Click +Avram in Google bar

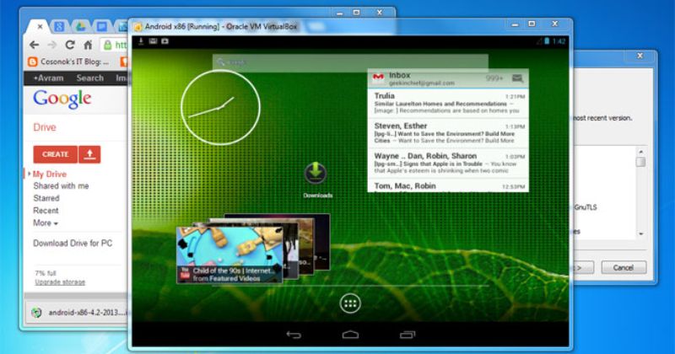48,78
